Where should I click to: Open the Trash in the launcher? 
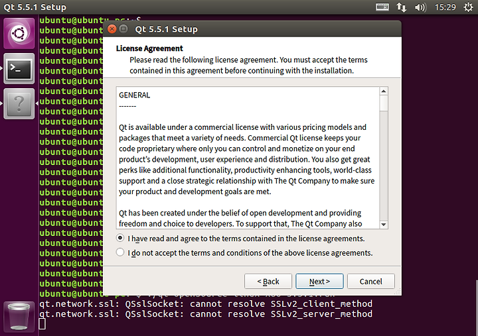19,317
